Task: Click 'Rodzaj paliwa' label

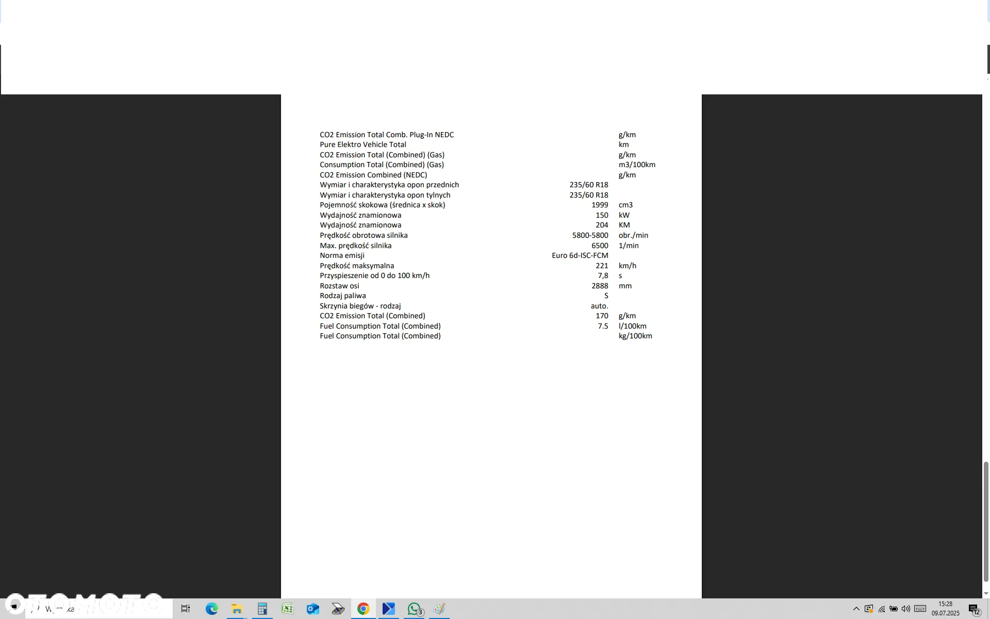Action: 343,296
